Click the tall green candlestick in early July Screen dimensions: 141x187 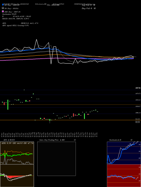coord(8,105)
